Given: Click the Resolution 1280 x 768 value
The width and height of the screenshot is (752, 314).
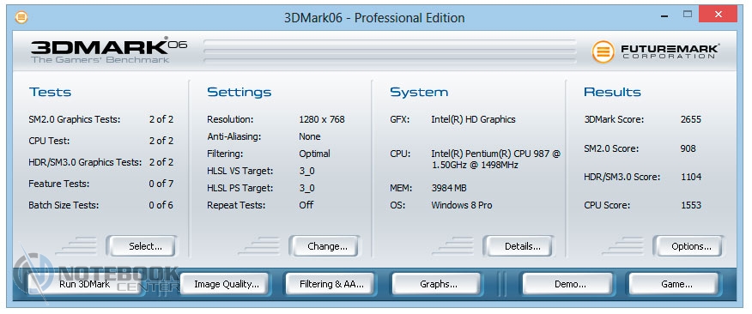Looking at the screenshot, I should [322, 119].
